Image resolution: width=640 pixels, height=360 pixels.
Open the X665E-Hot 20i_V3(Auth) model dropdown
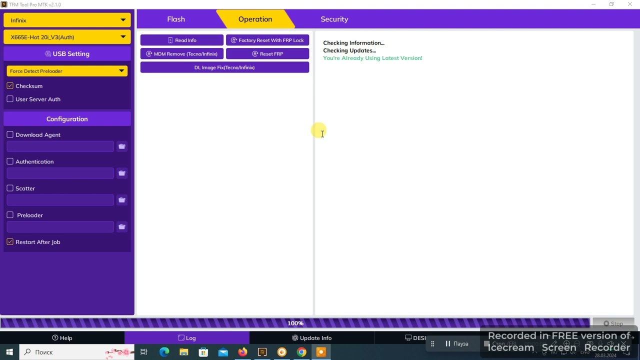click(x=67, y=37)
